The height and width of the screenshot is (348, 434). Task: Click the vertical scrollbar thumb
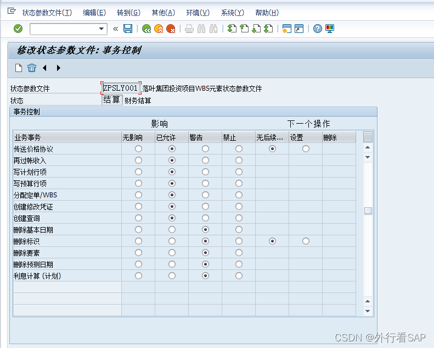coord(368,211)
